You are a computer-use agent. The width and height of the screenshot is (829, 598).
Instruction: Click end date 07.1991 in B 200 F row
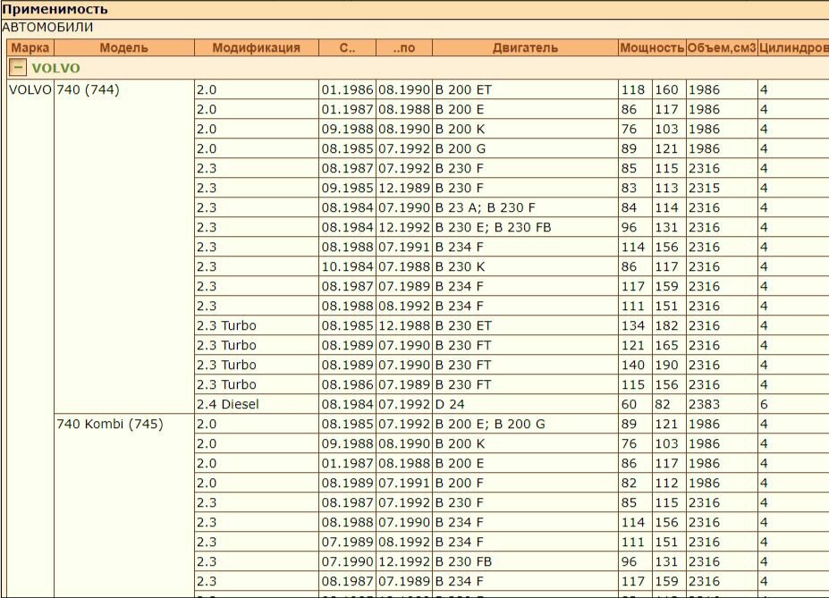(404, 483)
